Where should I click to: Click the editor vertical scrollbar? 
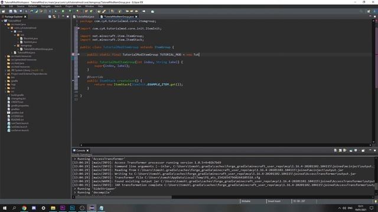point(374,82)
